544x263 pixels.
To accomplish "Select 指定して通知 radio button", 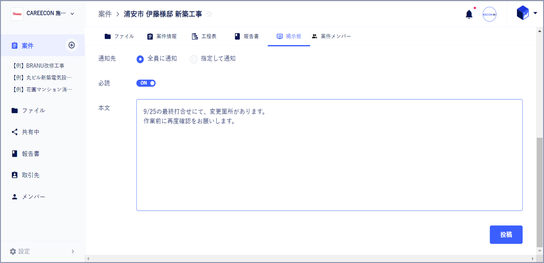I will tap(194, 59).
